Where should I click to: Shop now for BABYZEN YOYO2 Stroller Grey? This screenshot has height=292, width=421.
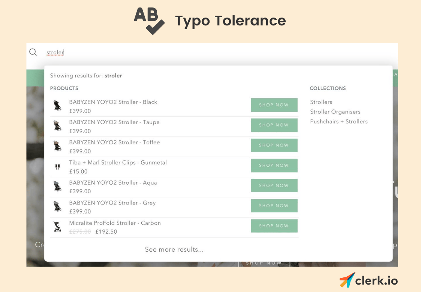[274, 206]
